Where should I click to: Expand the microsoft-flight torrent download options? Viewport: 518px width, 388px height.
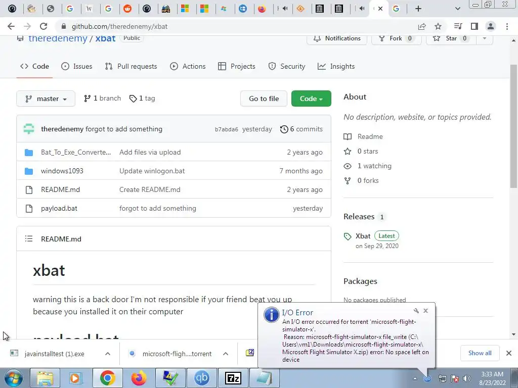(x=226, y=354)
